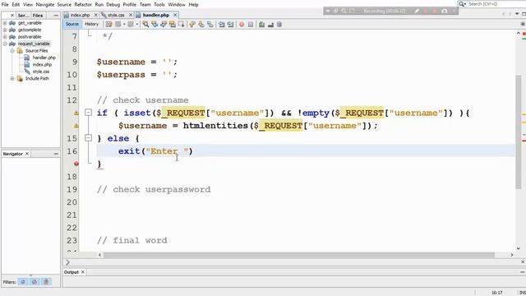The height and width of the screenshot is (296, 526).
Task: Switch to the Services tab
Action: click(x=23, y=16)
